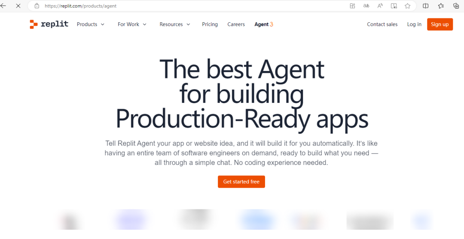Open the translate page icon
The width and height of the screenshot is (464, 239).
(x=366, y=6)
